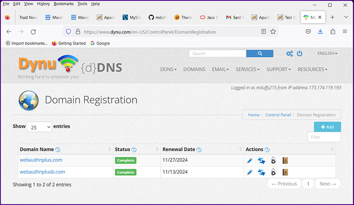The width and height of the screenshot is (354, 205).
Task: Open the webauthnplus.com domain link
Action: pos(41,160)
